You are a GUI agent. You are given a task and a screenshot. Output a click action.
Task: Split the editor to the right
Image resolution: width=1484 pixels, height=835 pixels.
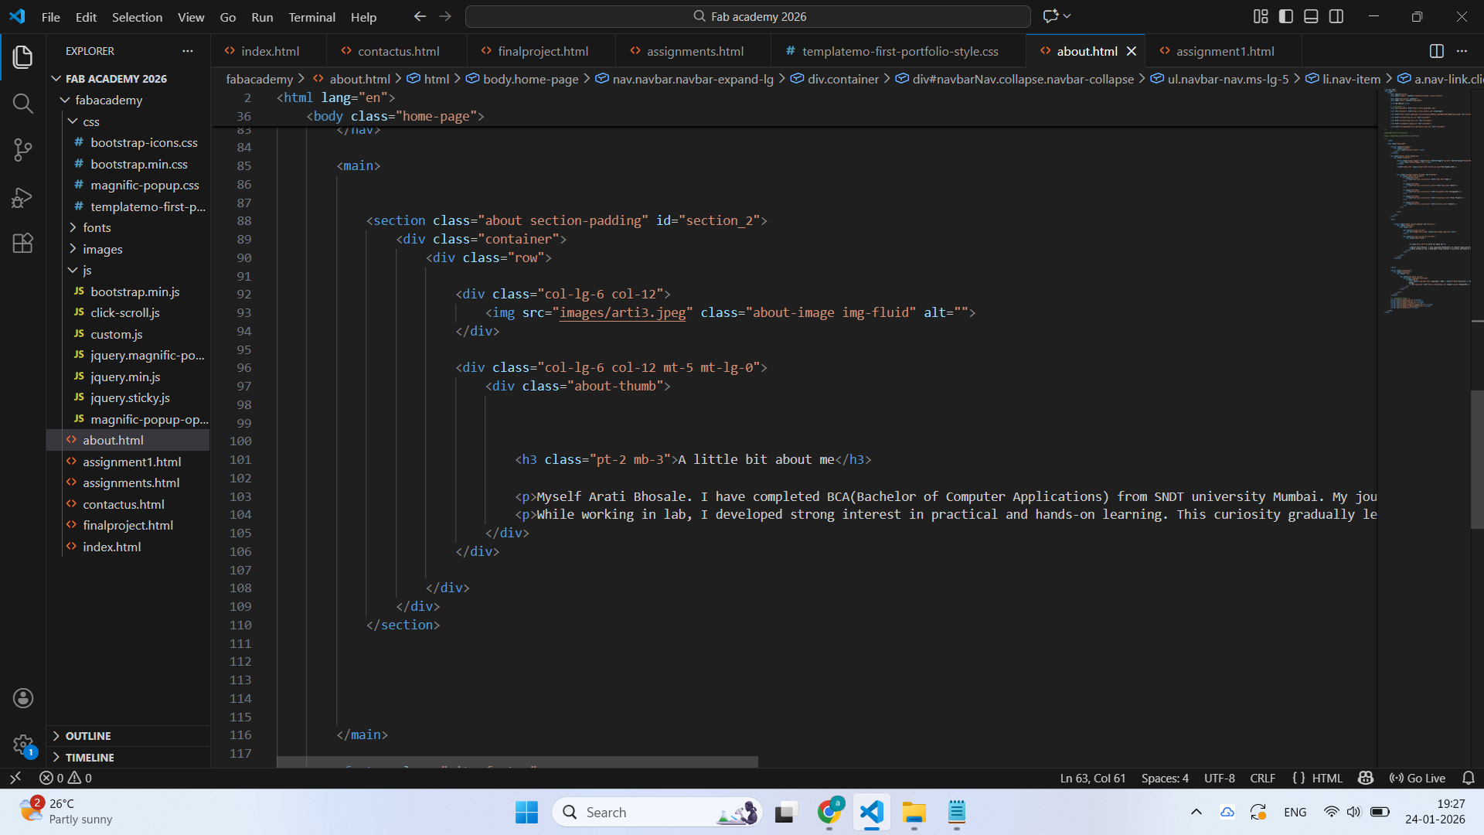coord(1436,51)
